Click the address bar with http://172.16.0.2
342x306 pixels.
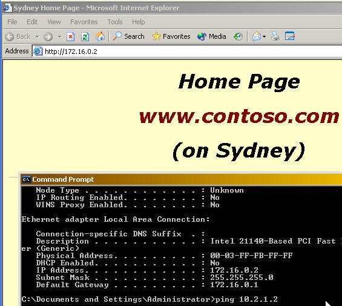coord(187,52)
